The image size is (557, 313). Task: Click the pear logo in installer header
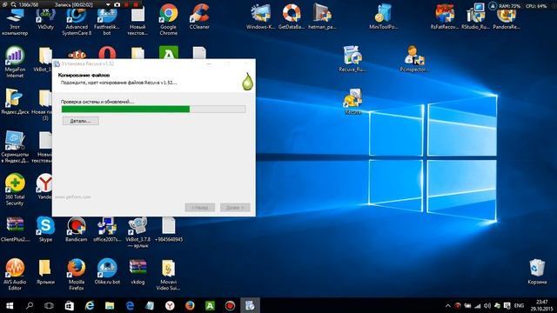coord(247,81)
